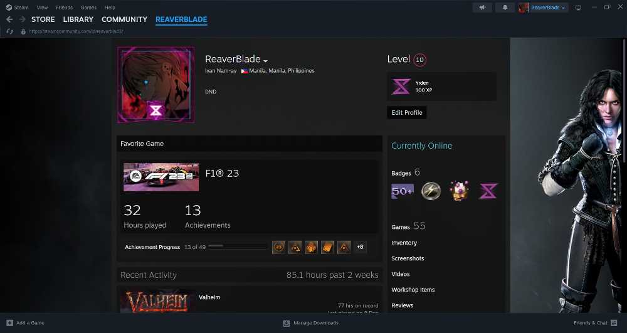The height and width of the screenshot is (333, 627).
Task: Open the notifications bell icon
Action: tap(505, 8)
